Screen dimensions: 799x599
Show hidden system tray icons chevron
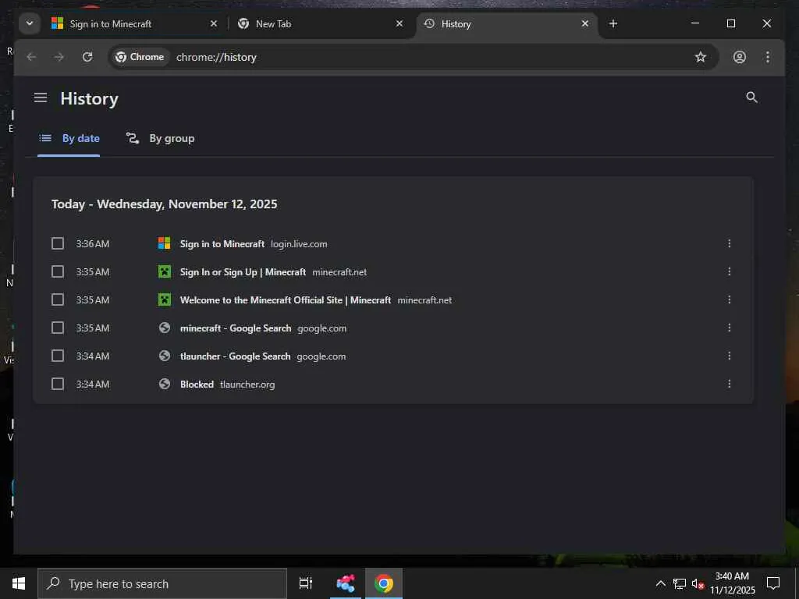point(660,583)
